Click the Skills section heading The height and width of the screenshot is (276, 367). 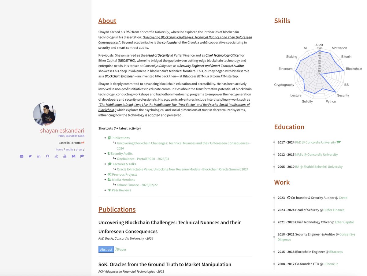[x=282, y=21]
